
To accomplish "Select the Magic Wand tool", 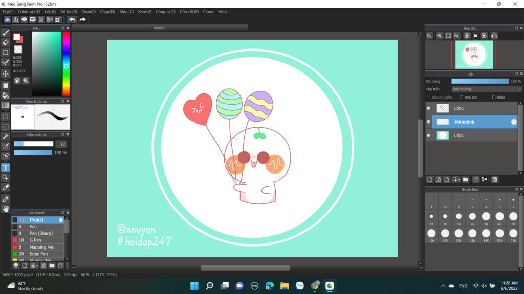I will click(x=5, y=137).
